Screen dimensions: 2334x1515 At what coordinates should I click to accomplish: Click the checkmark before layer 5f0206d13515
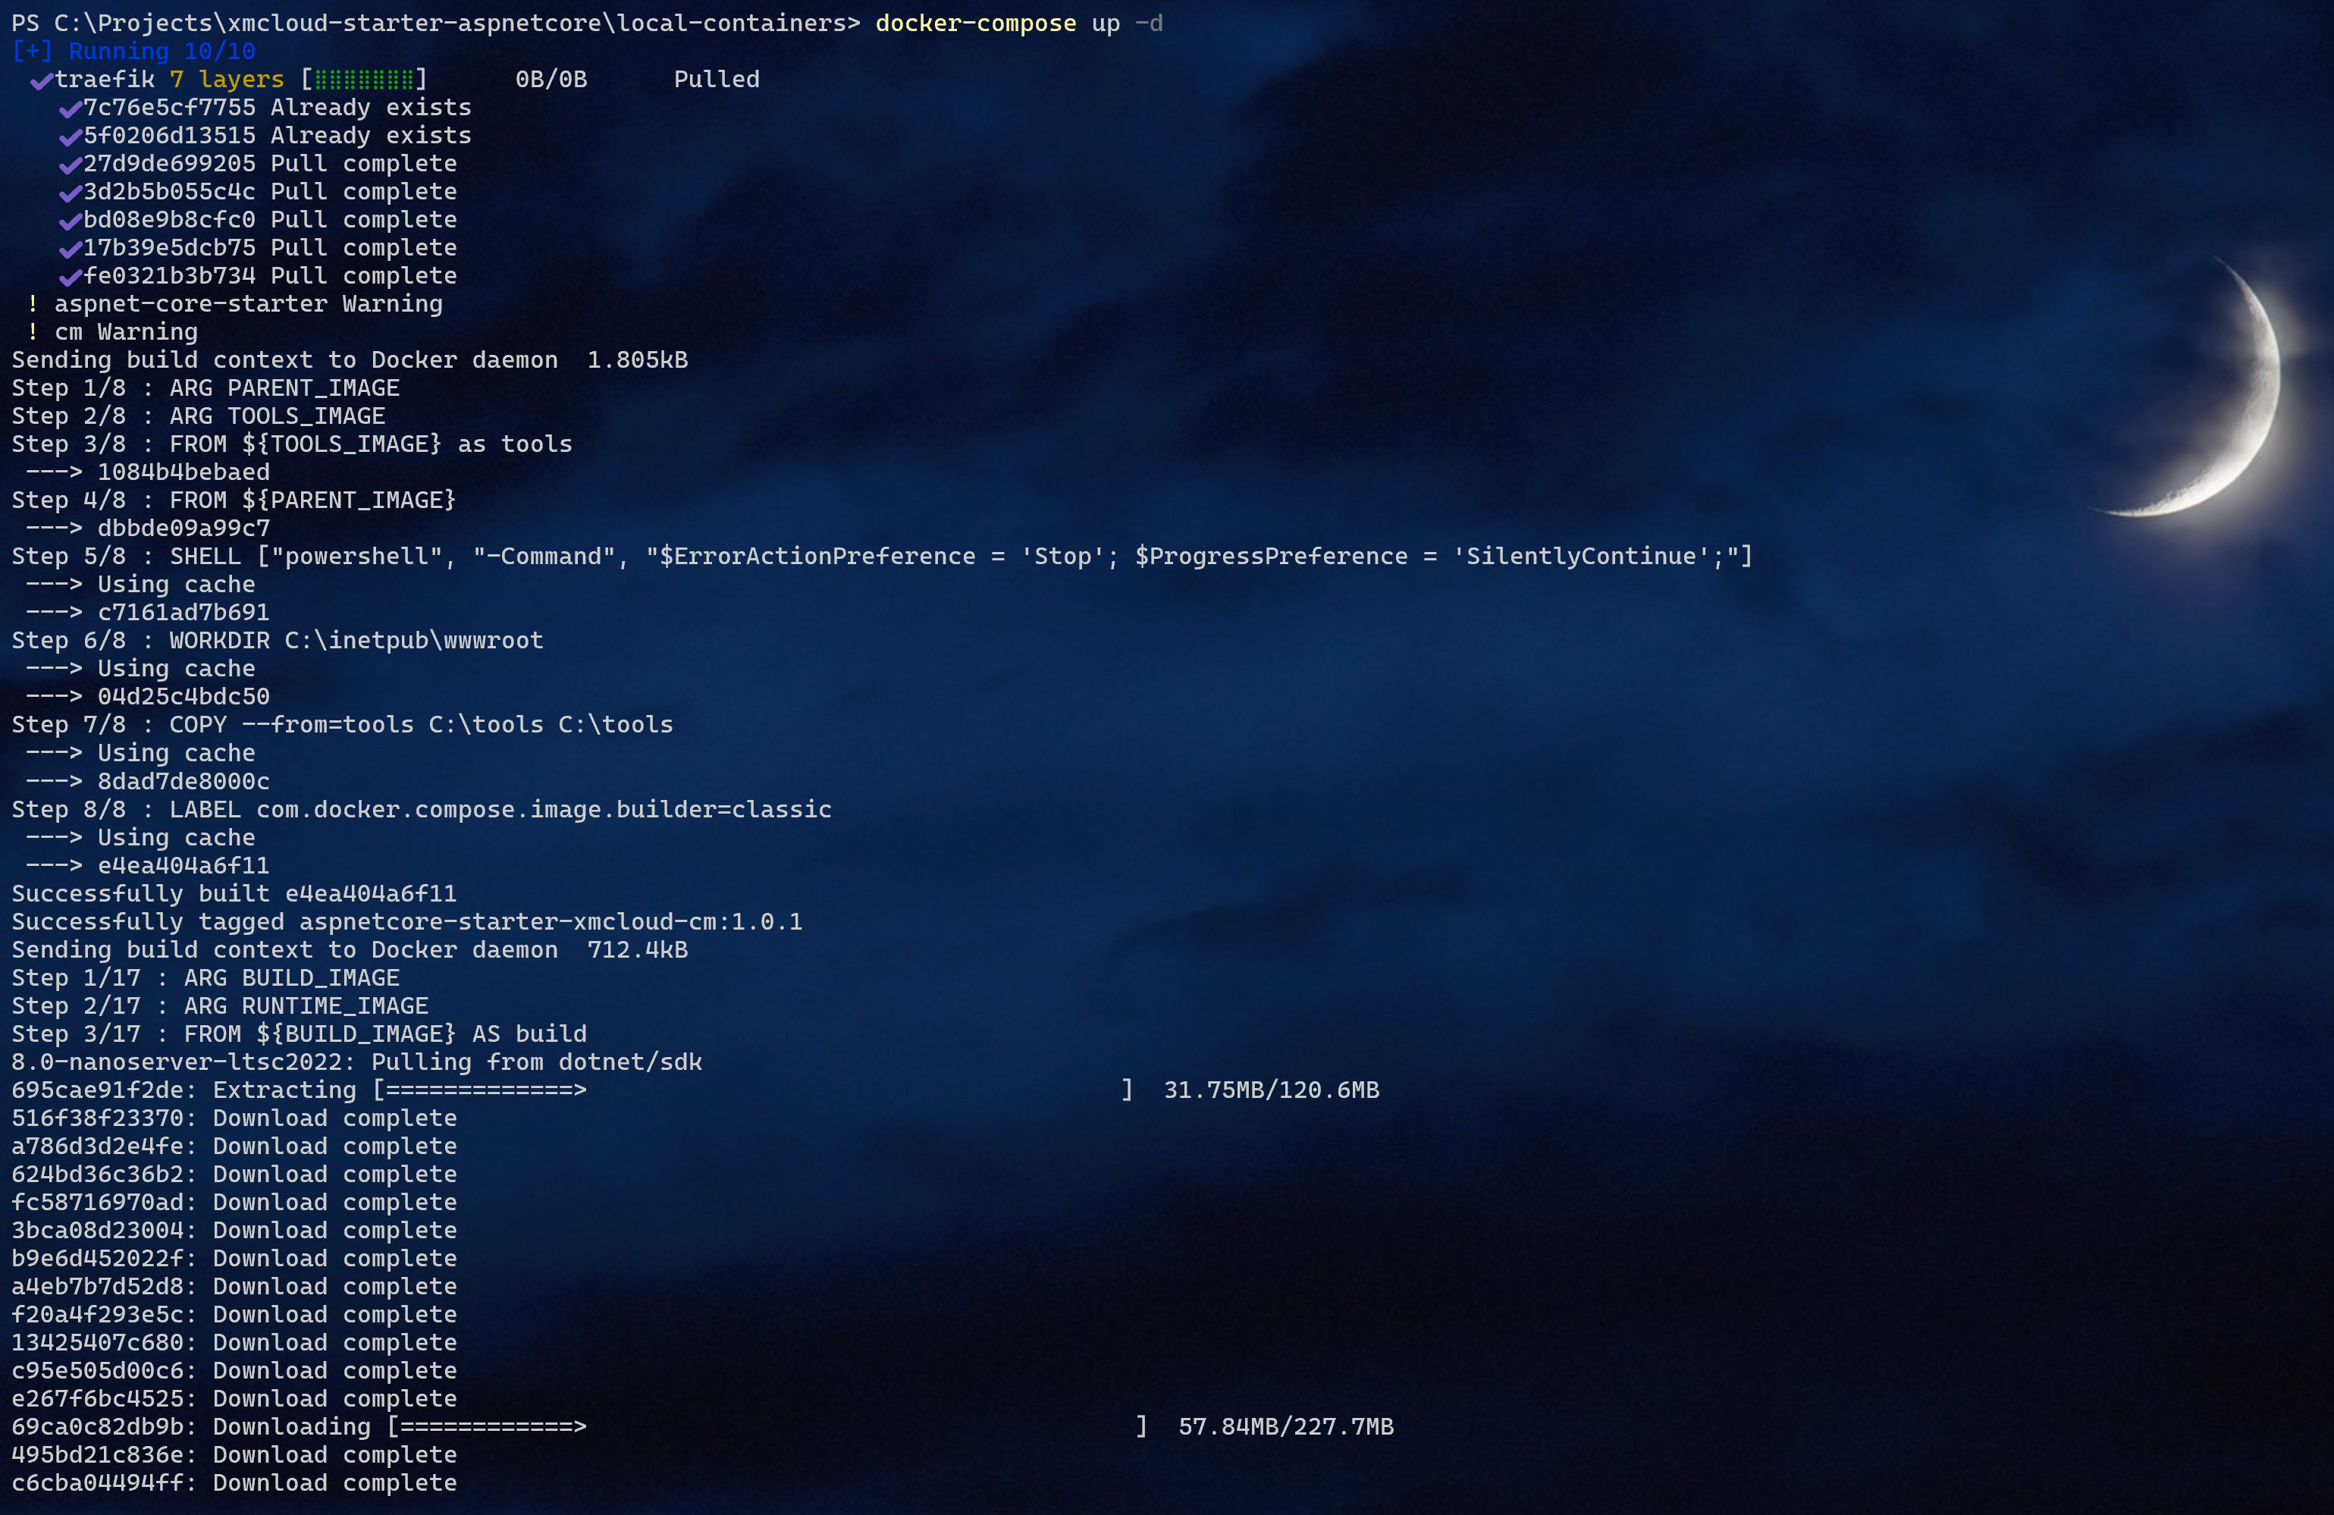pos(70,137)
